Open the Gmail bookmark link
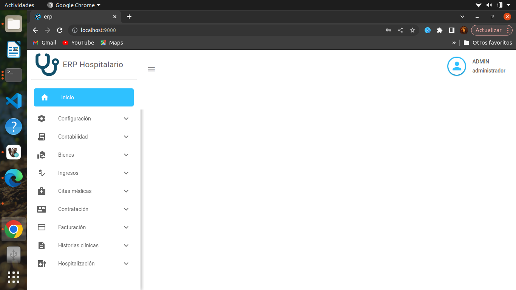 coord(45,43)
